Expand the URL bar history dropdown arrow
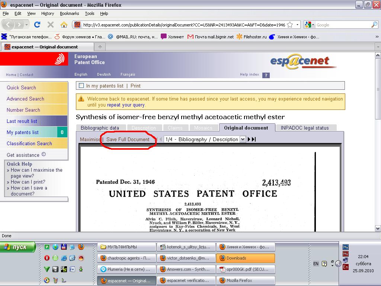The height and width of the screenshot is (286, 381). [297, 25]
